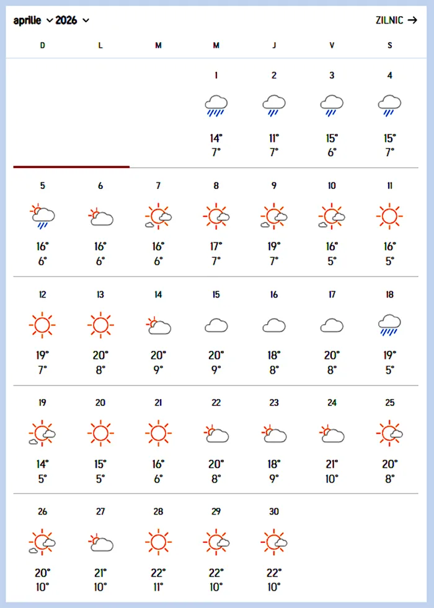Select the sunny icon on April 11
This screenshot has height=608, width=434.
[389, 216]
